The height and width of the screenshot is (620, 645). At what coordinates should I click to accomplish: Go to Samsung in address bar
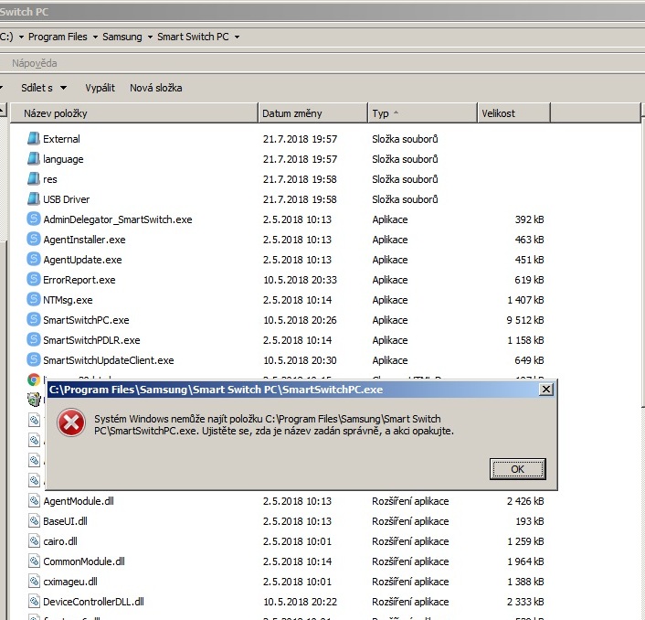click(122, 37)
